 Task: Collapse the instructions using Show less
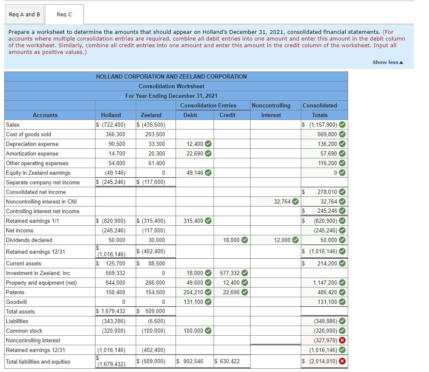(385, 61)
